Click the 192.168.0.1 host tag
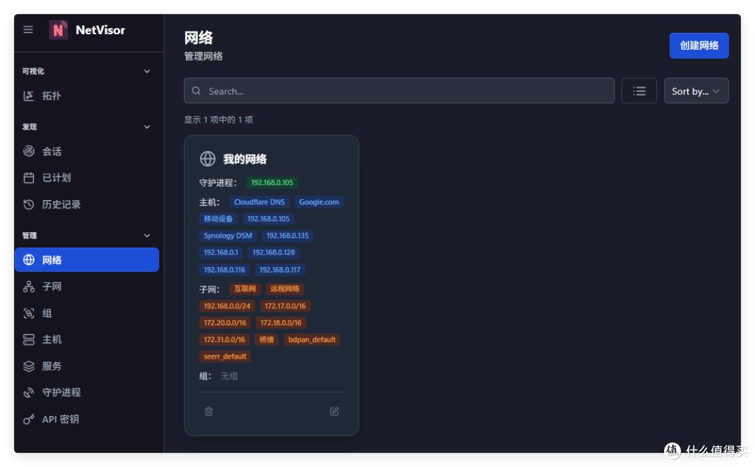Viewport: 755px width, 467px height. pos(220,253)
